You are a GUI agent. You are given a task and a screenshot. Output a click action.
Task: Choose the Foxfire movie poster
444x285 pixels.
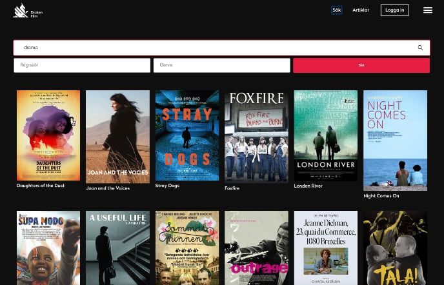256,135
